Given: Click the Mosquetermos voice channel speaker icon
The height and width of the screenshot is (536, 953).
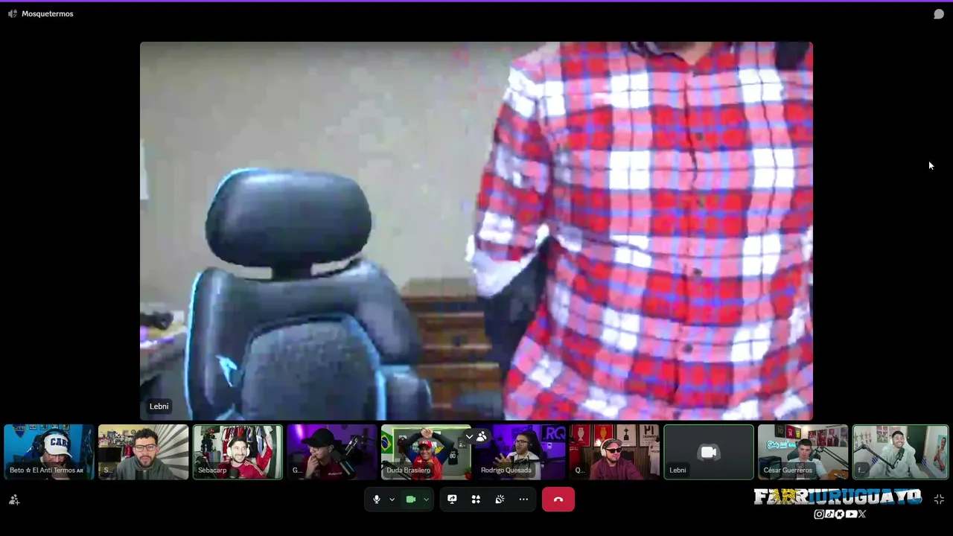Looking at the screenshot, I should [x=12, y=13].
